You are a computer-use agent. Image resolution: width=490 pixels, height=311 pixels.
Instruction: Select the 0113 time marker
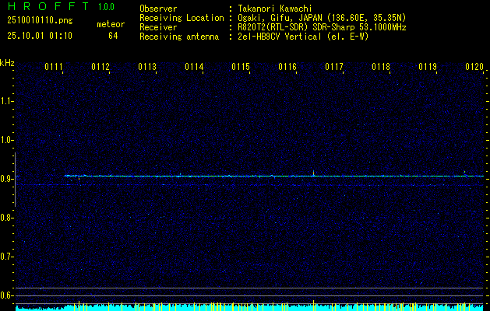click(147, 68)
